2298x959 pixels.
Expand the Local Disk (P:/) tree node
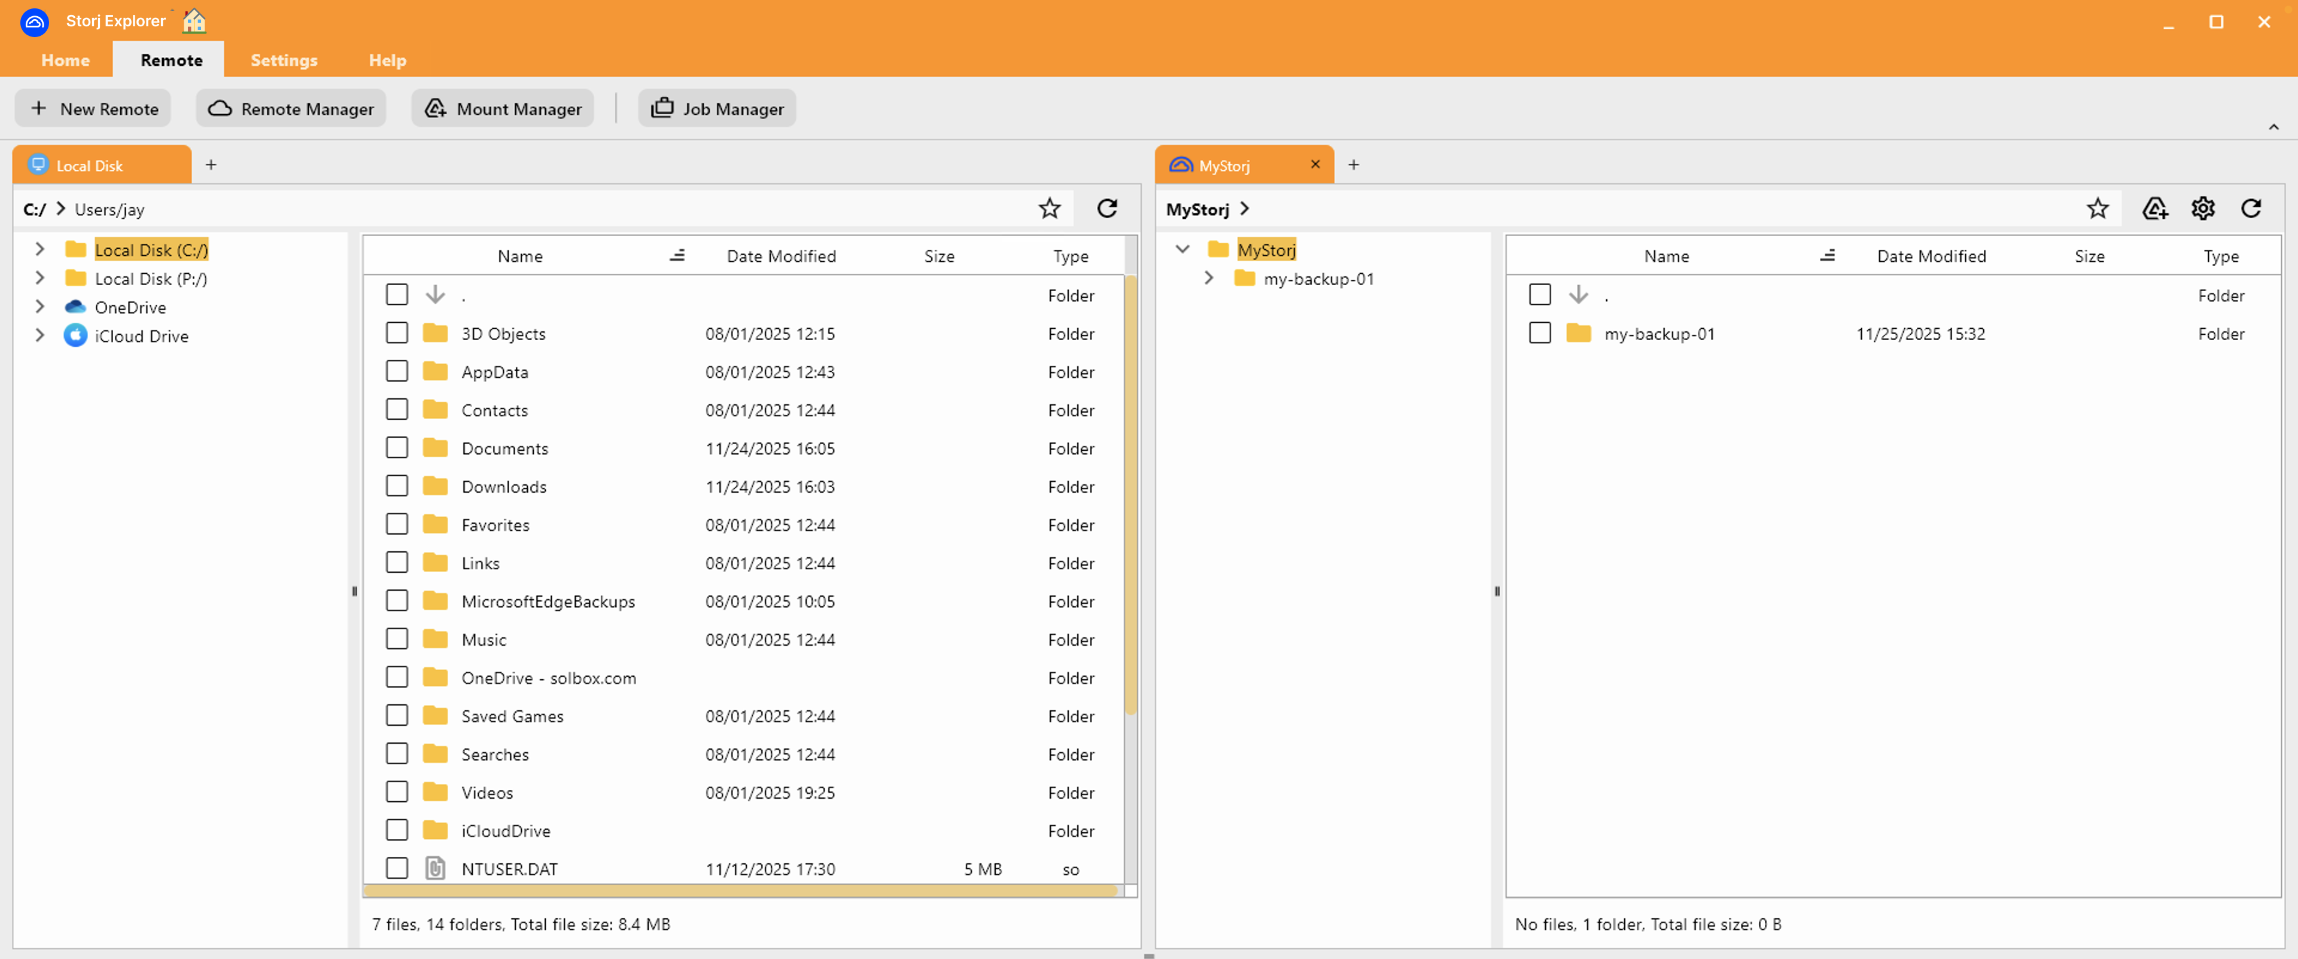pos(40,278)
